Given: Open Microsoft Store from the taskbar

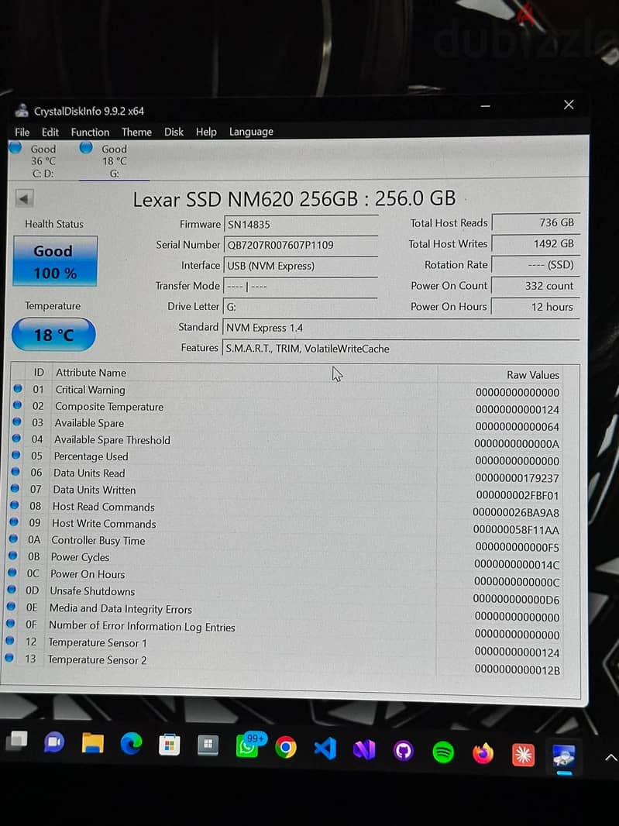Looking at the screenshot, I should click(170, 745).
